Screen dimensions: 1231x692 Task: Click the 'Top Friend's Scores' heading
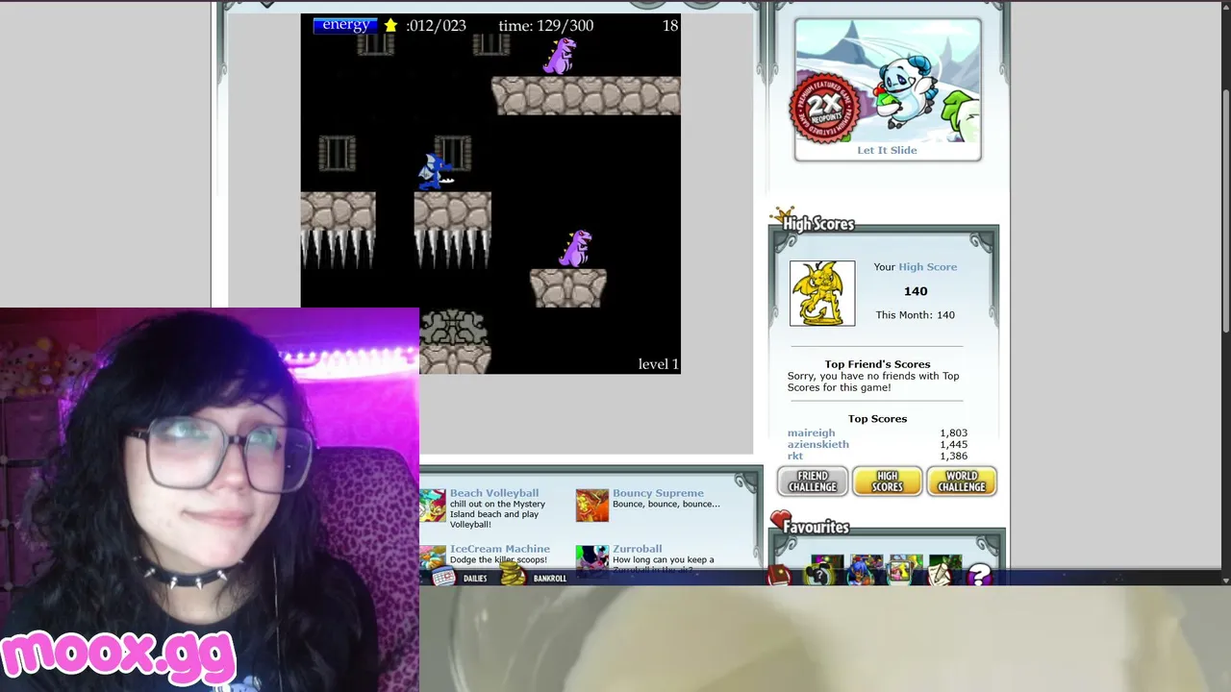click(878, 364)
